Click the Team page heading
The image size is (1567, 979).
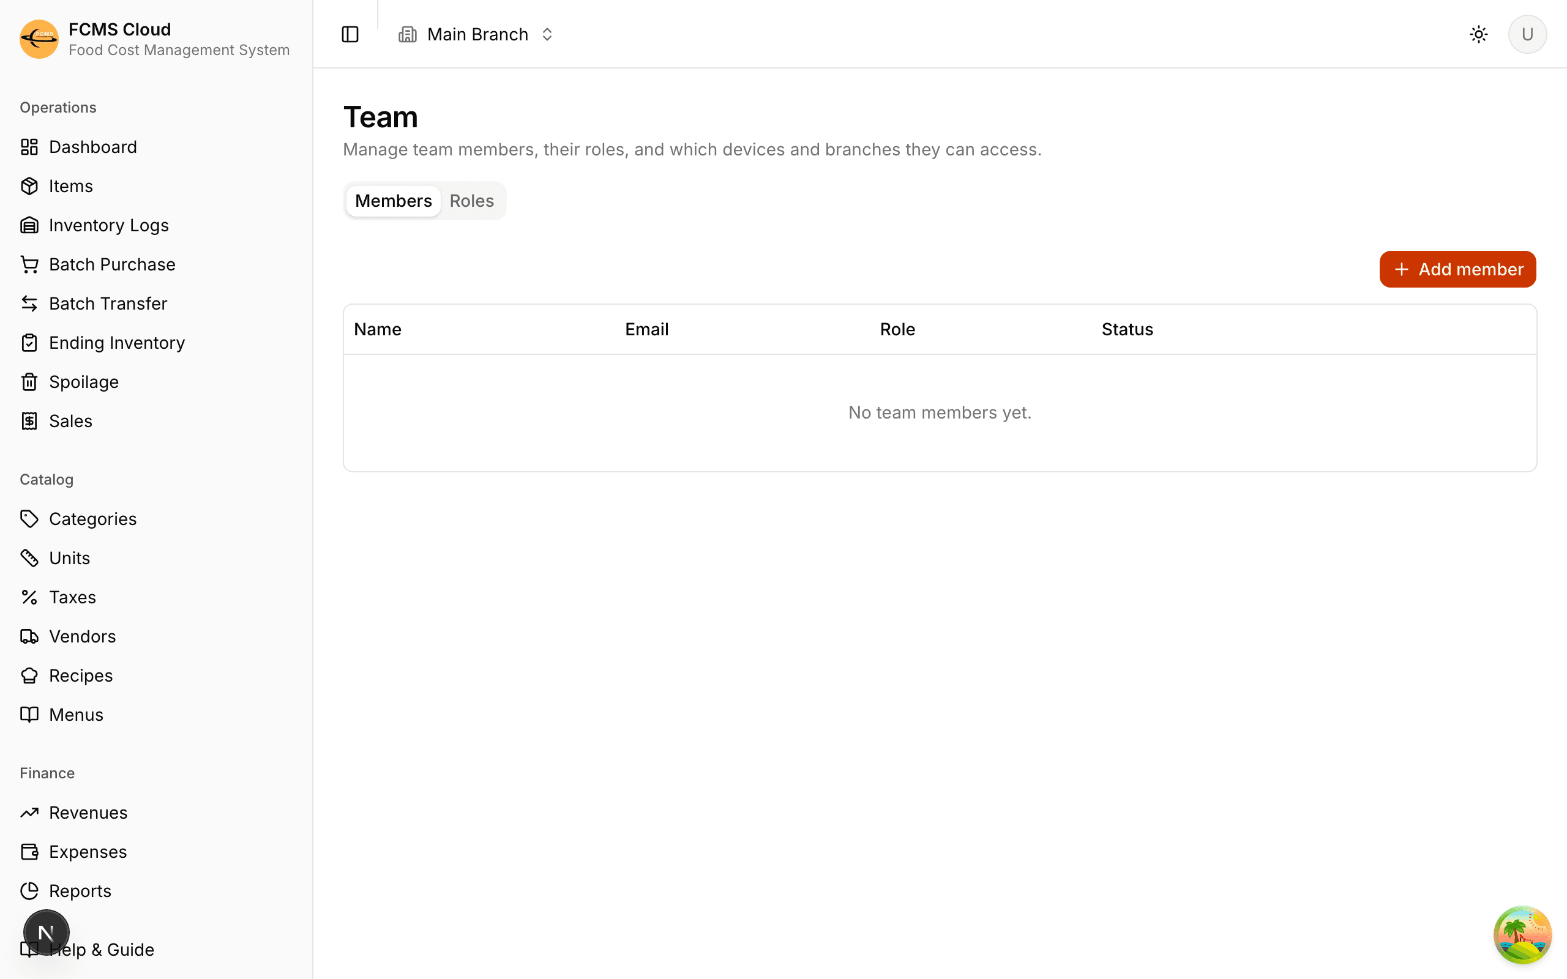point(380,117)
